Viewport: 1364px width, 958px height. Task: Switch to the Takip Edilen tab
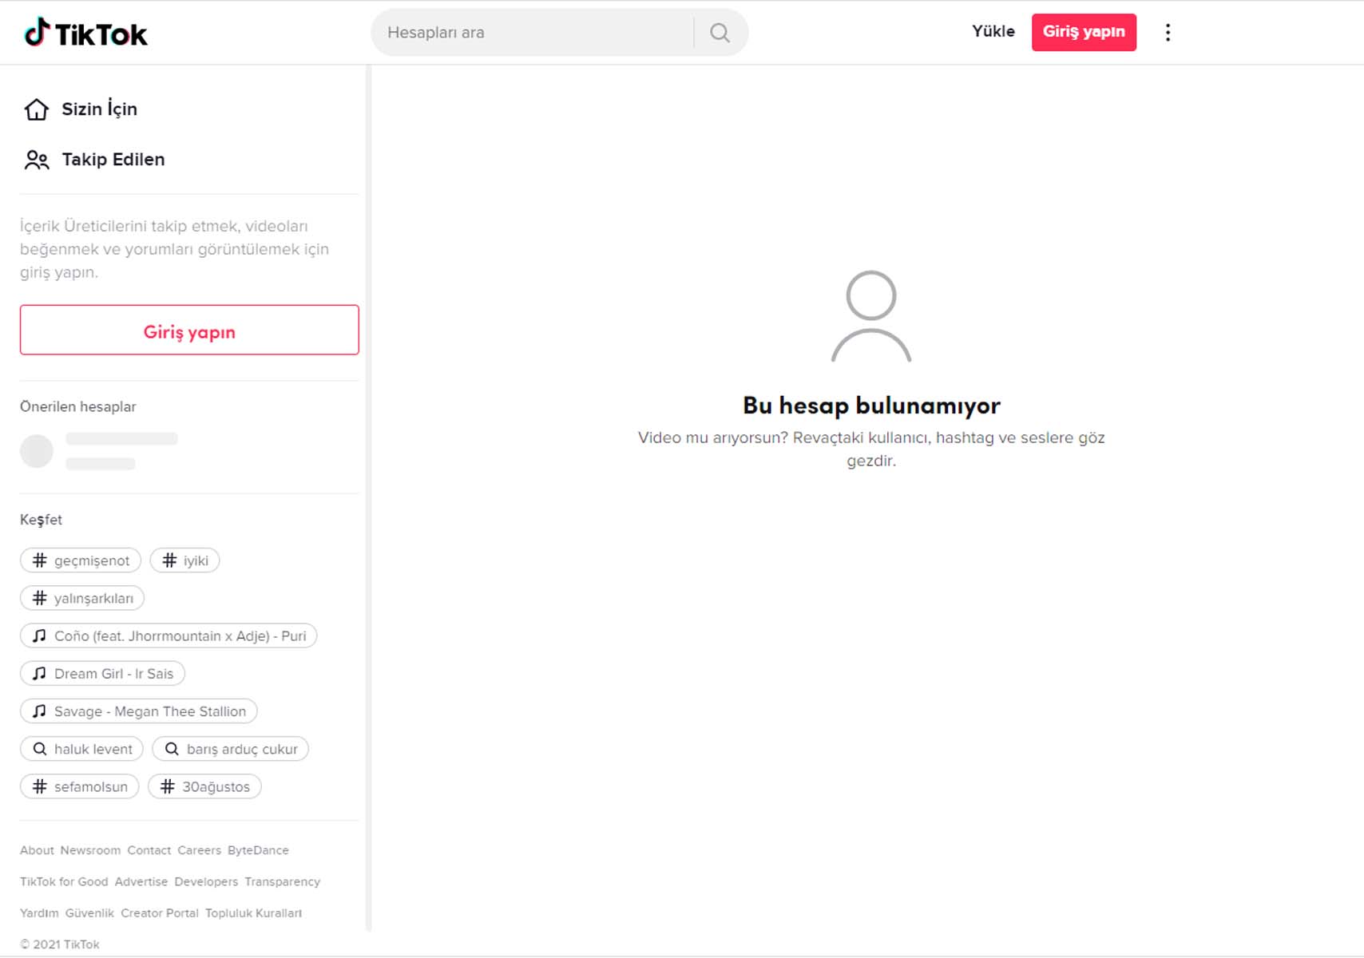tap(113, 160)
